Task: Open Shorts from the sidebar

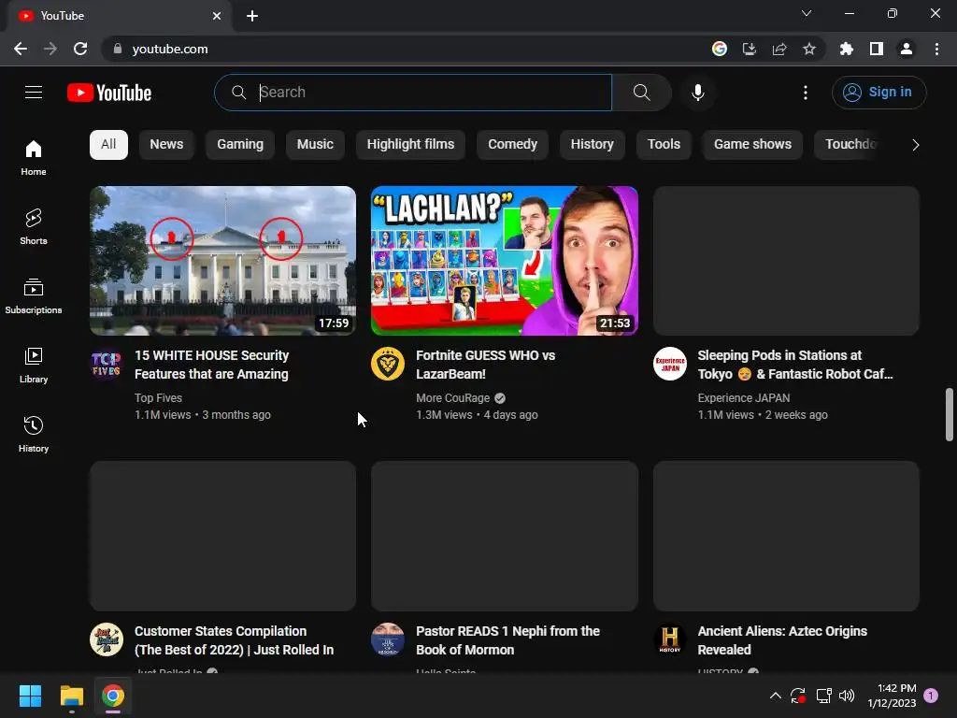Action: pyautogui.click(x=34, y=226)
